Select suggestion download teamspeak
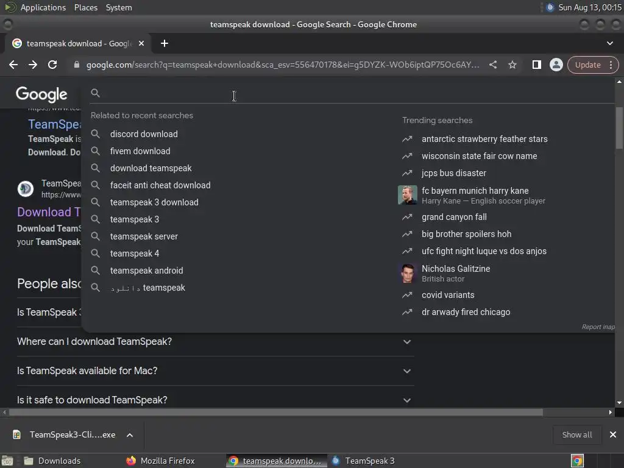The width and height of the screenshot is (624, 468). (x=151, y=168)
